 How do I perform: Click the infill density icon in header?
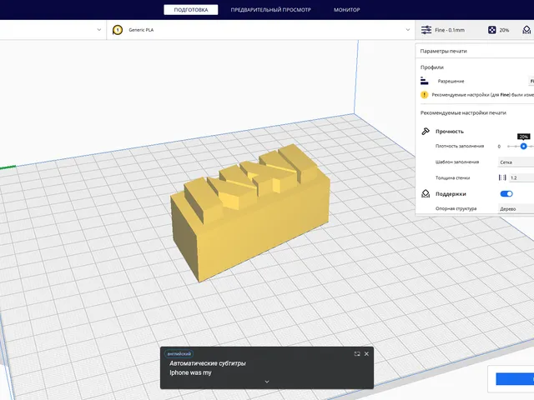491,30
